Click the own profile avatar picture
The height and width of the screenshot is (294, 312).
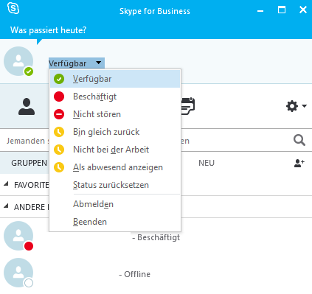point(18,61)
